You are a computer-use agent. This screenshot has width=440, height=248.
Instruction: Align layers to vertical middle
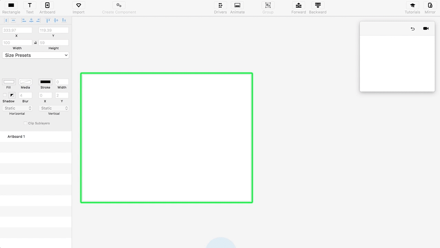(56, 20)
